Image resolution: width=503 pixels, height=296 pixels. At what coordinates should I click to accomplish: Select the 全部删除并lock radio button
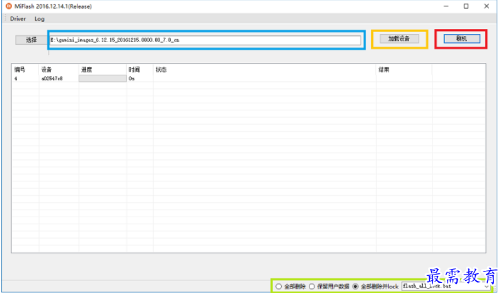pyautogui.click(x=355, y=286)
